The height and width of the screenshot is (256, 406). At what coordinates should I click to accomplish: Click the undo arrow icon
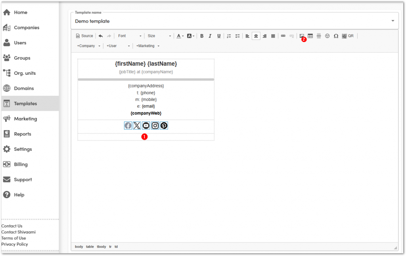coord(101,36)
